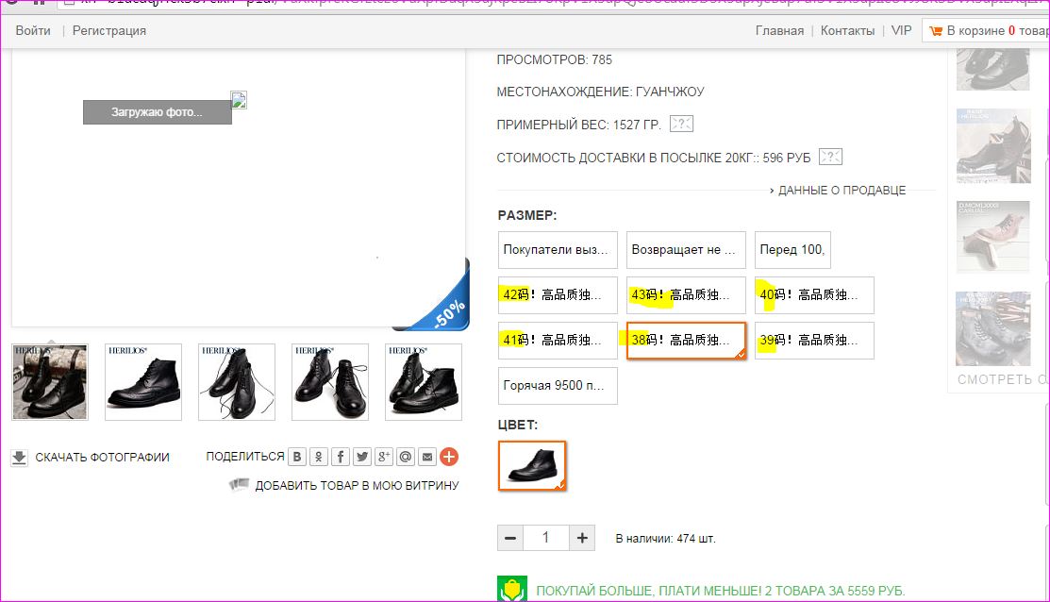Image resolution: width=1050 pixels, height=602 pixels.
Task: Increase quantity with plus button
Action: 582,538
